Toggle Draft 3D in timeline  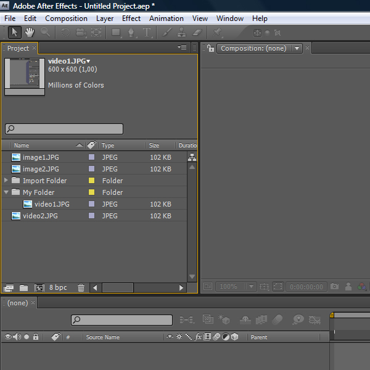(224, 319)
